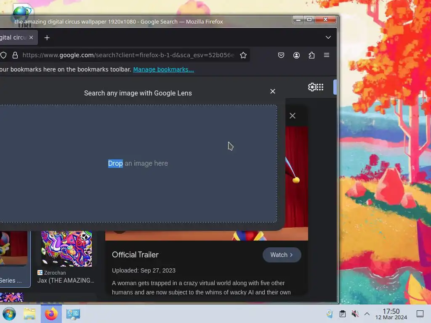Open the clock showing 17:50
Image resolution: width=431 pixels, height=323 pixels.
(391, 314)
